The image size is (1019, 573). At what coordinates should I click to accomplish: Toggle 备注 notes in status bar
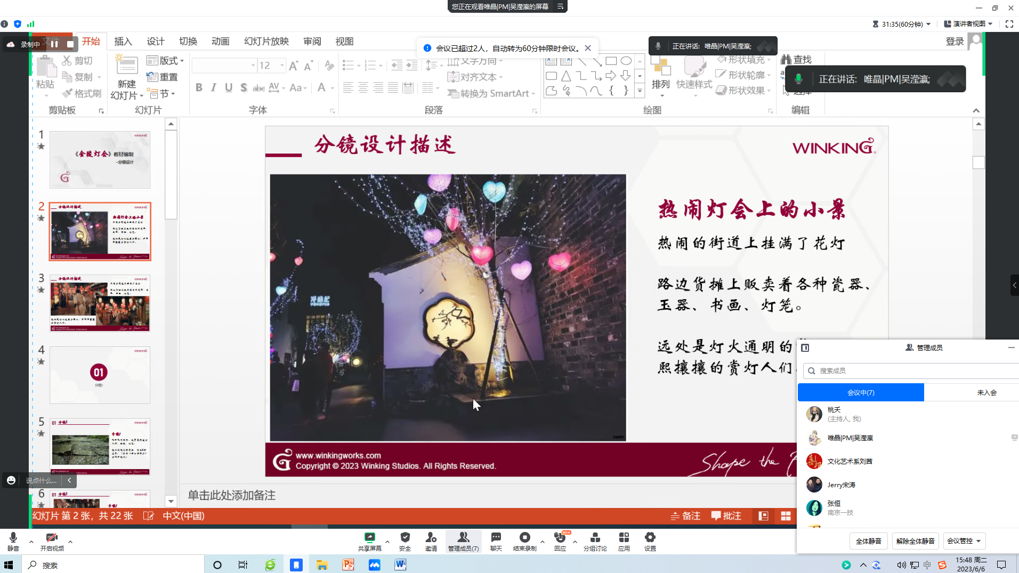[x=685, y=516]
